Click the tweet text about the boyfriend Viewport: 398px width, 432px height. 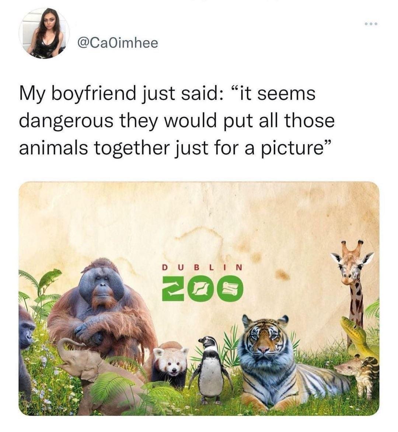coord(177,120)
